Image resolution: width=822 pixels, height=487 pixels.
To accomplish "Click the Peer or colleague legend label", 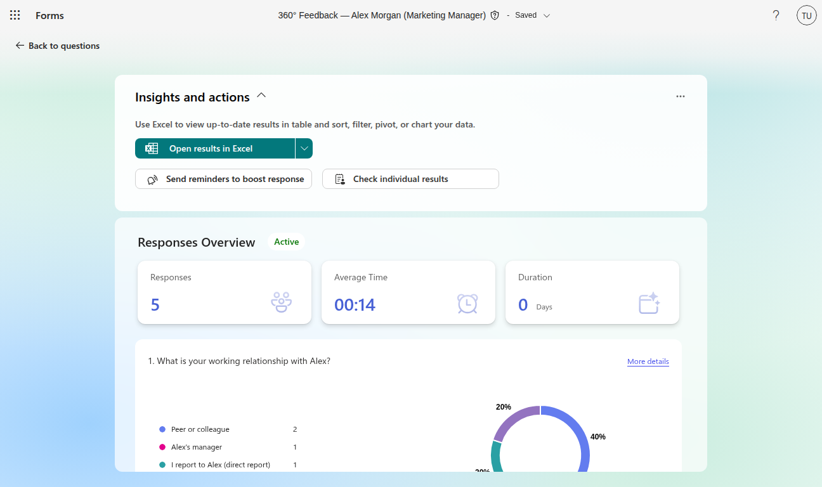I will point(200,429).
